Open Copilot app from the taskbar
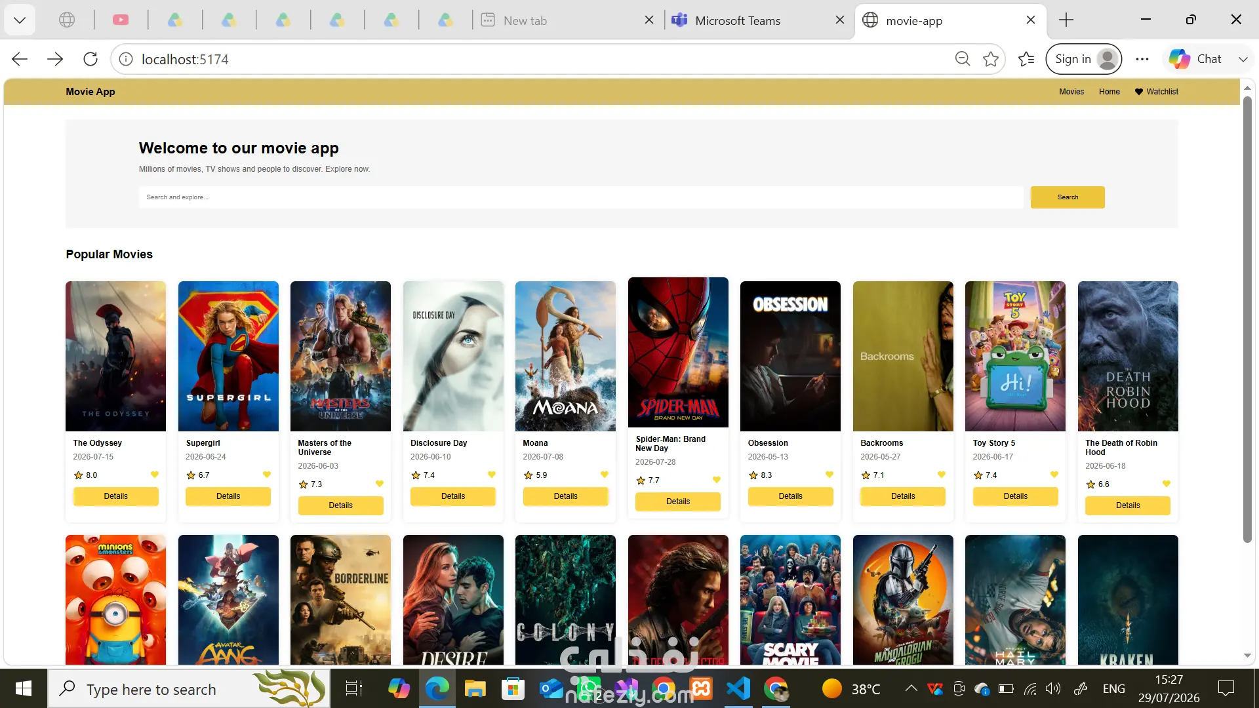This screenshot has width=1259, height=708. click(x=399, y=688)
